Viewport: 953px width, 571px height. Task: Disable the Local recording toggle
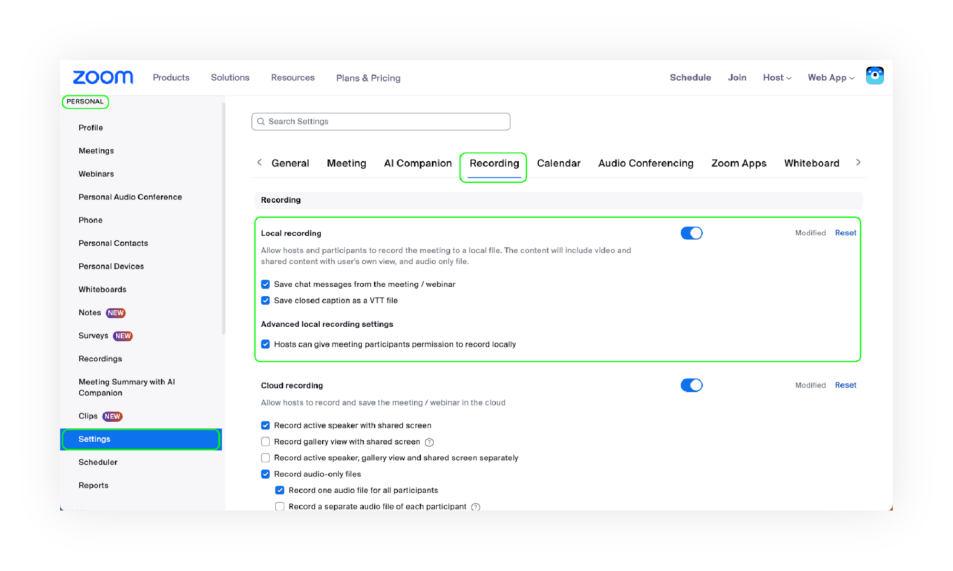click(x=691, y=233)
